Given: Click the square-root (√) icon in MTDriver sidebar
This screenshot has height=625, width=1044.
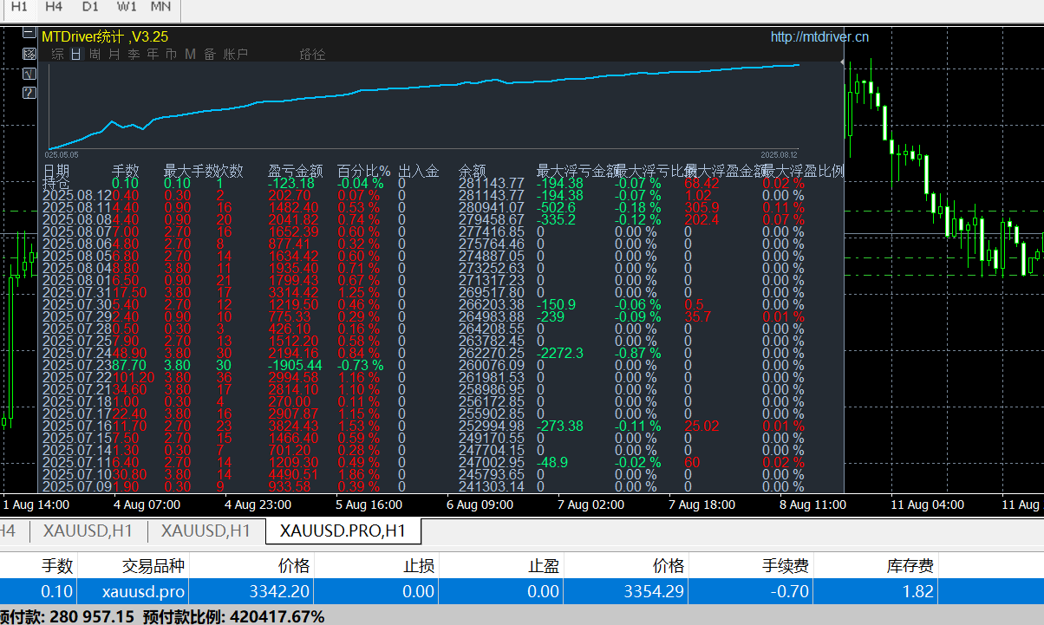Looking at the screenshot, I should [29, 74].
